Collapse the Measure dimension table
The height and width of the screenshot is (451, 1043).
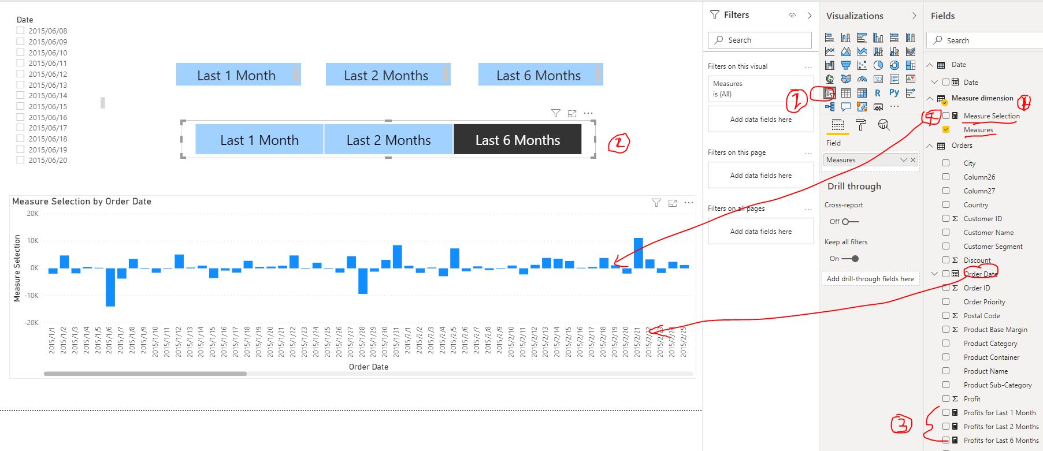tap(930, 98)
